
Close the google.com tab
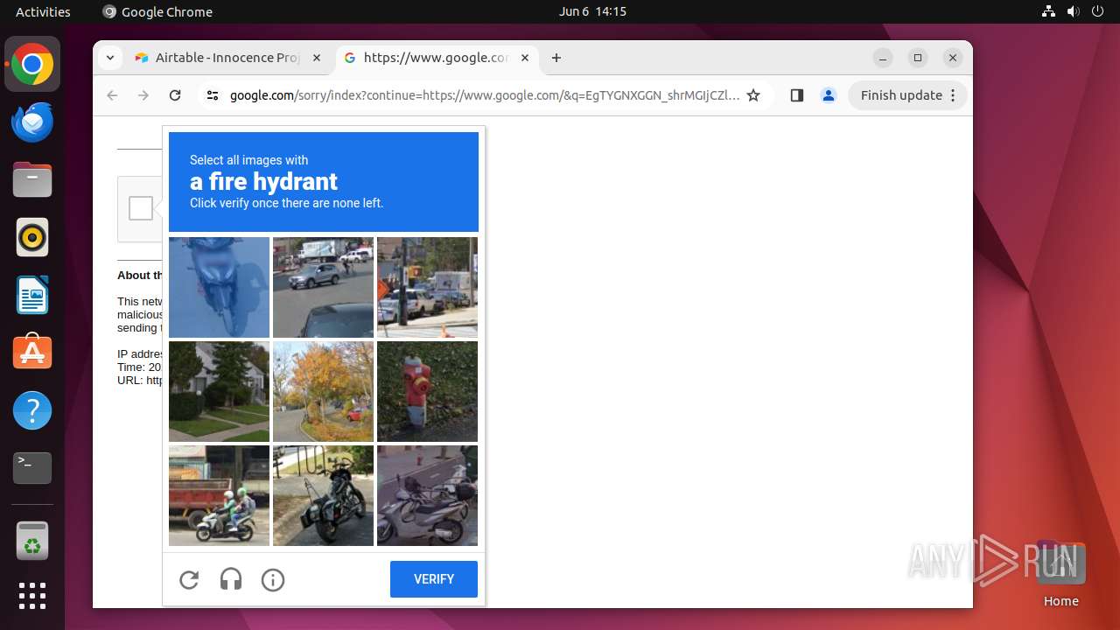point(525,58)
